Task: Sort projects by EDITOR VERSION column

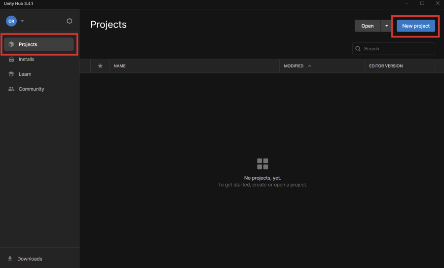Action: pos(386,66)
